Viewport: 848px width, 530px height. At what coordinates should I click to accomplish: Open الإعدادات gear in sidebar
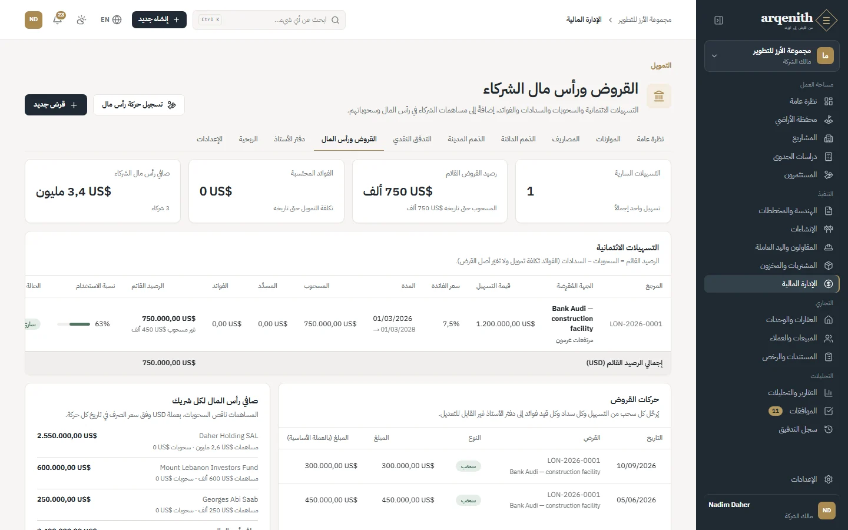tap(772, 479)
